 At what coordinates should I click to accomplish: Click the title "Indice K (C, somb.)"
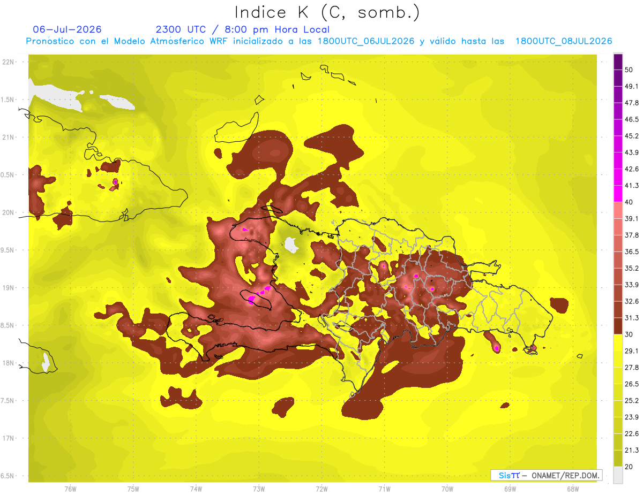pos(327,12)
